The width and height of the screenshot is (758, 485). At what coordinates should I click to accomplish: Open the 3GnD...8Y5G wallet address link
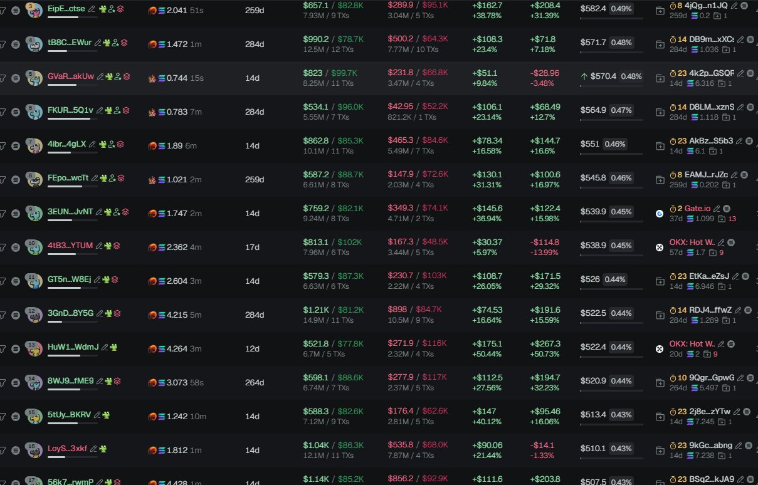tap(70, 313)
